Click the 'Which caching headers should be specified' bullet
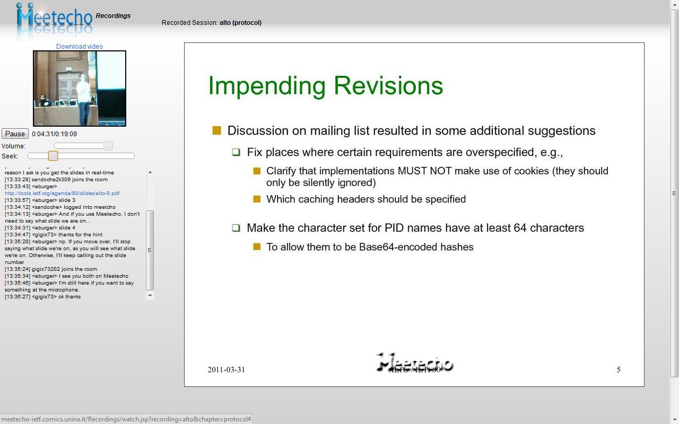The width and height of the screenshot is (679, 424). pos(366,199)
